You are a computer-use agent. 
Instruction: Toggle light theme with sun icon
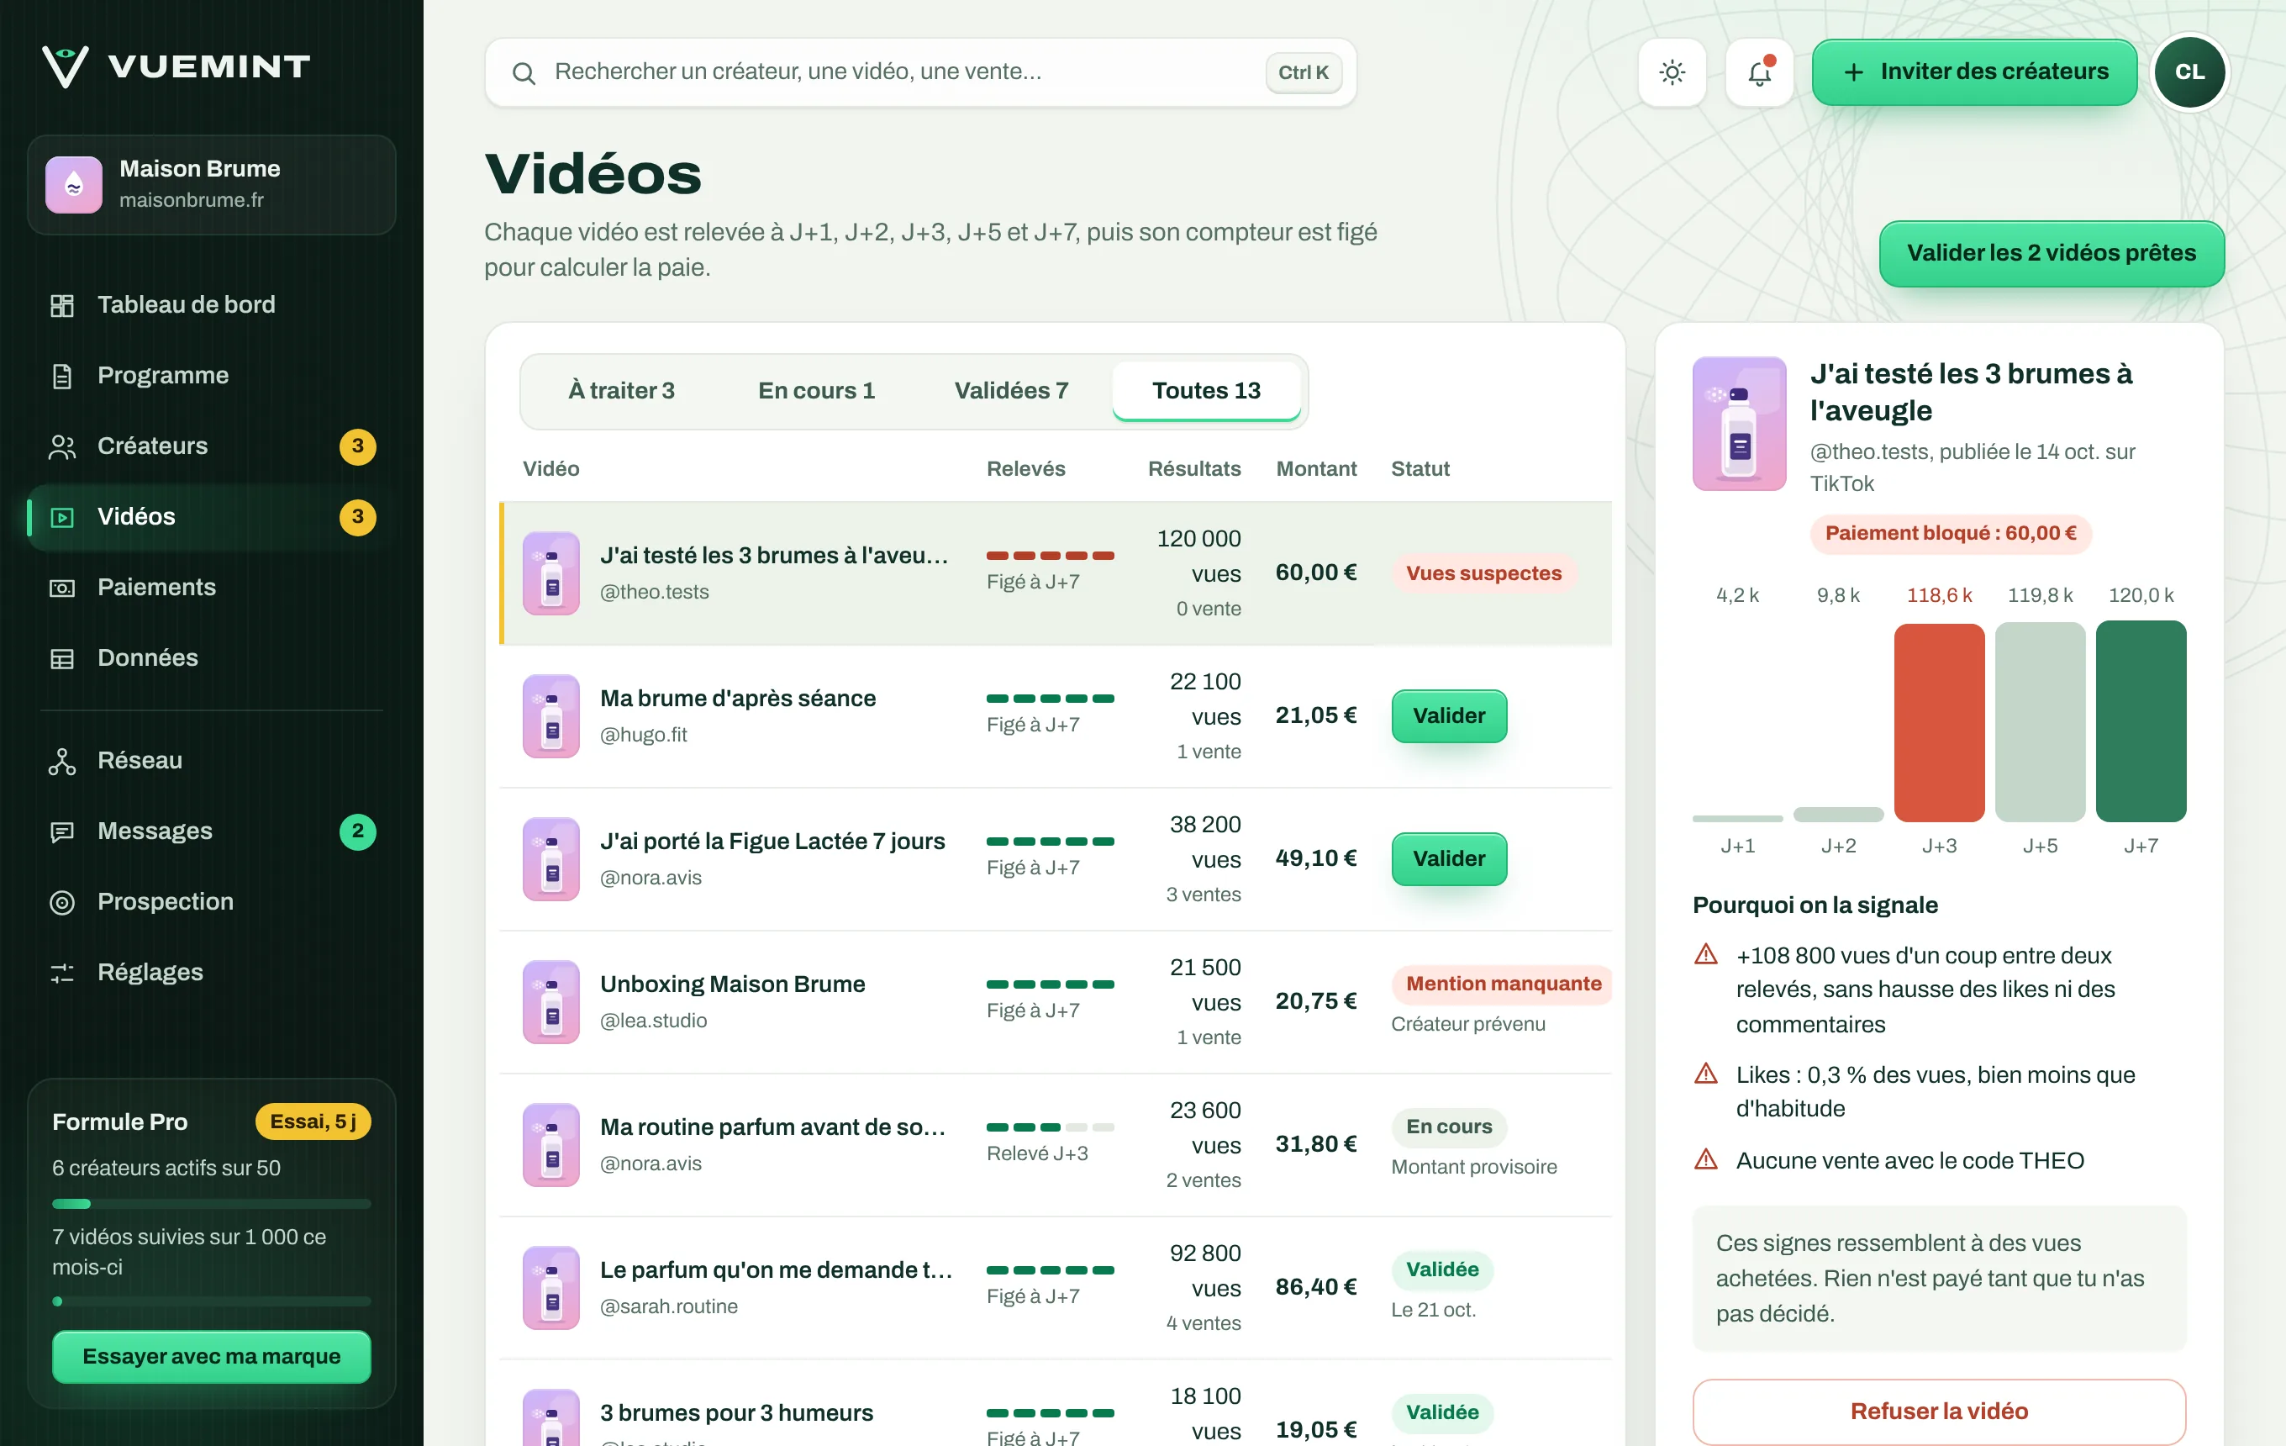1672,72
